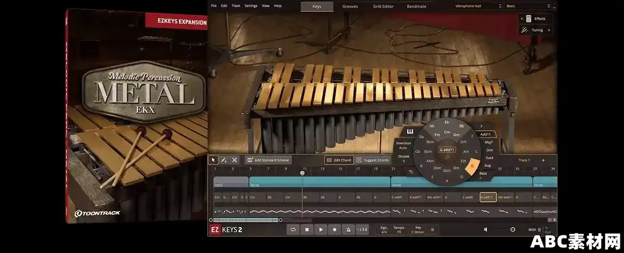
Task: Switch to the Grid Editor tab
Action: tap(383, 6)
